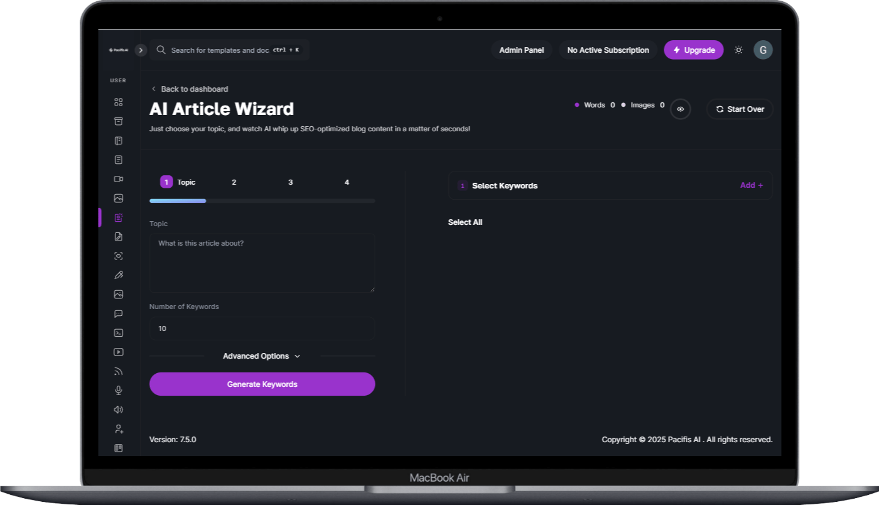
Task: Click Back to dashboard link
Action: point(190,89)
